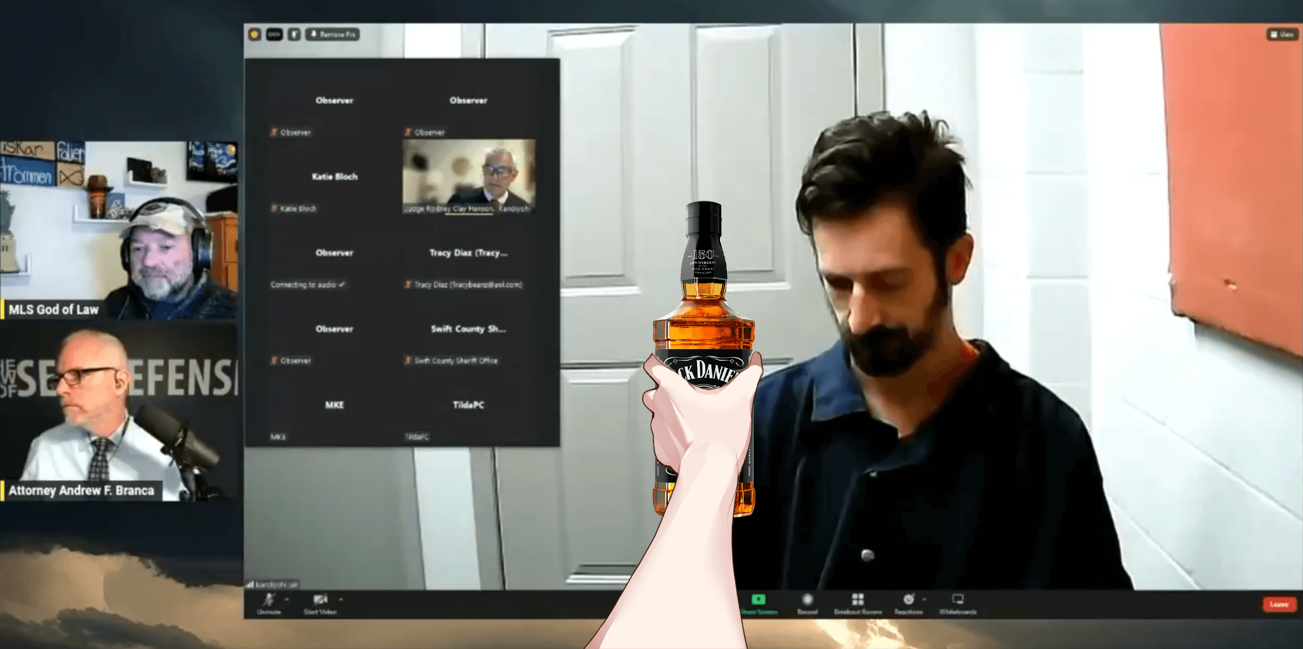Open the audio options arrow beside Unmute
This screenshot has width=1303, height=649.
[x=286, y=599]
